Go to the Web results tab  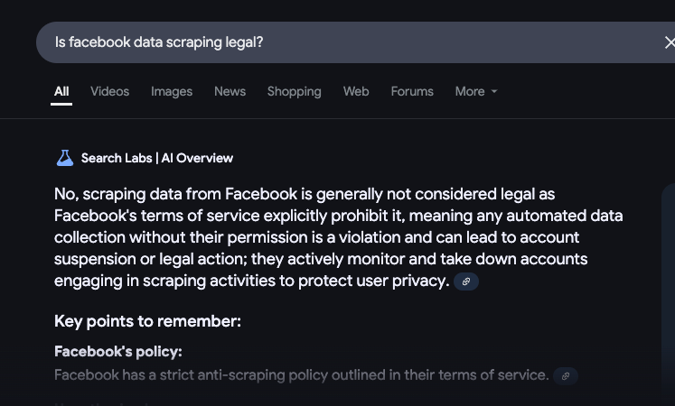(x=356, y=91)
